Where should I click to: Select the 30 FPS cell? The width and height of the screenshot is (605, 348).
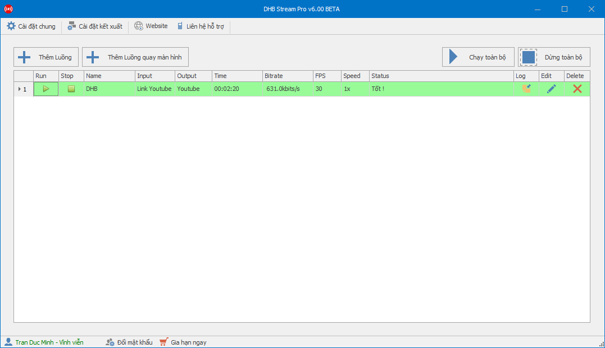point(327,89)
